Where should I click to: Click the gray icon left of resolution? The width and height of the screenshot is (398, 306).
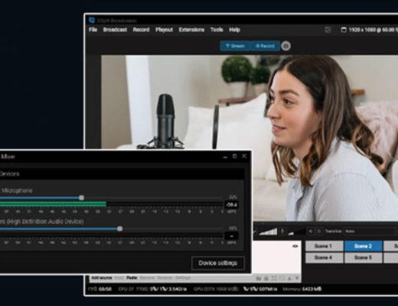328,30
